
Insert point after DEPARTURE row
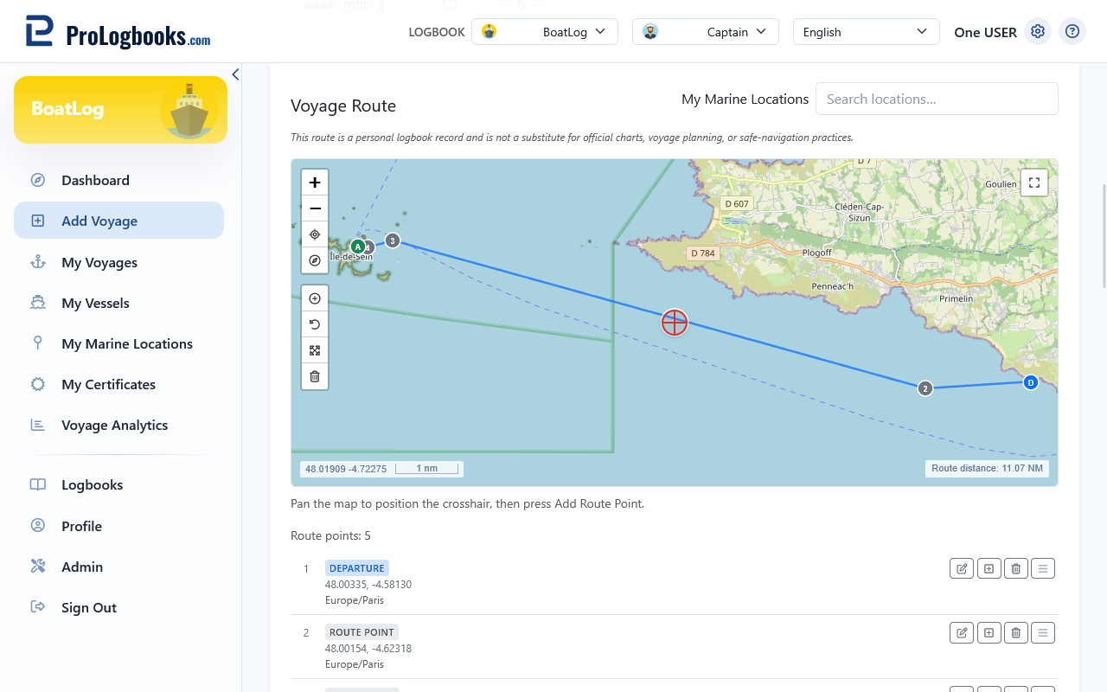(x=989, y=568)
